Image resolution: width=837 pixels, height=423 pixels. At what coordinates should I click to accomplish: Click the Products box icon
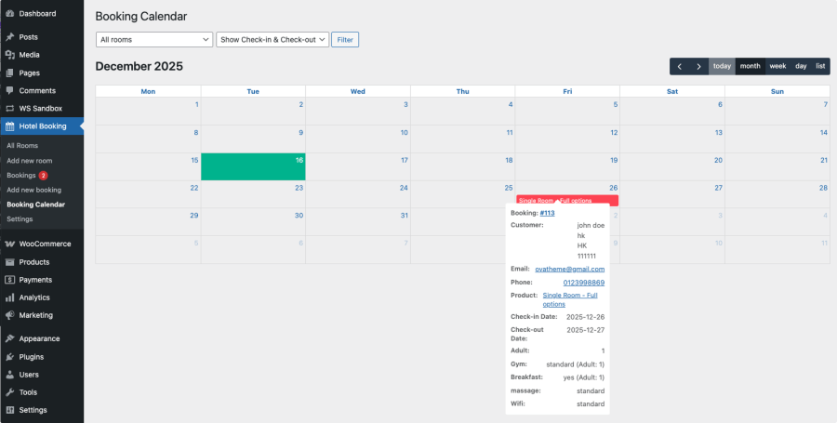point(9,262)
